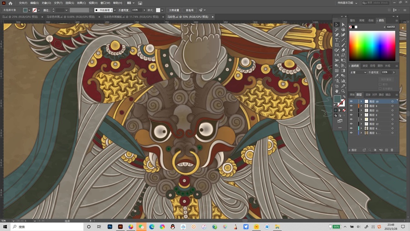410x231 pixels.
Task: Select the Pen tool
Action: tap(337, 35)
